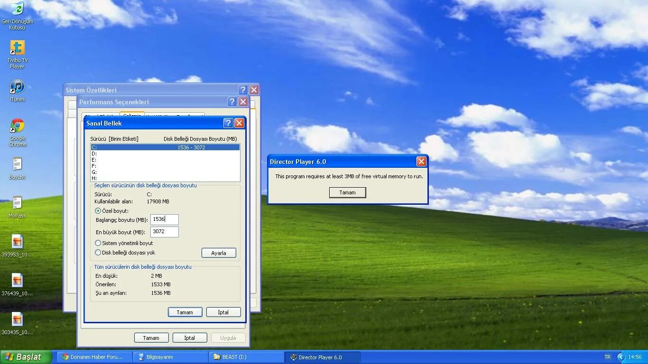The width and height of the screenshot is (648, 364).
Task: Click the Başlangıç boyutu (MB) input field
Action: pos(165,219)
